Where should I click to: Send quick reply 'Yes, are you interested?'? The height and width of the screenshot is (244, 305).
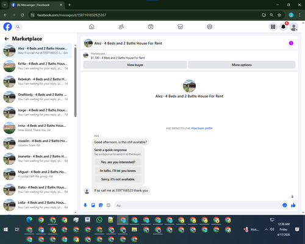pyautogui.click(x=118, y=162)
